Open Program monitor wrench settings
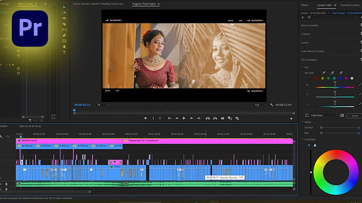The width and height of the screenshot is (362, 203). tap(271, 105)
